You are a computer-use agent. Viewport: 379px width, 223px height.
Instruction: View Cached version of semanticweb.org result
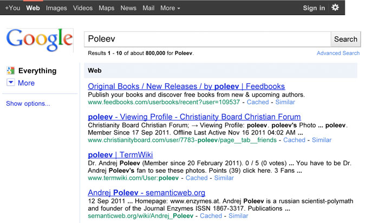[211, 216]
